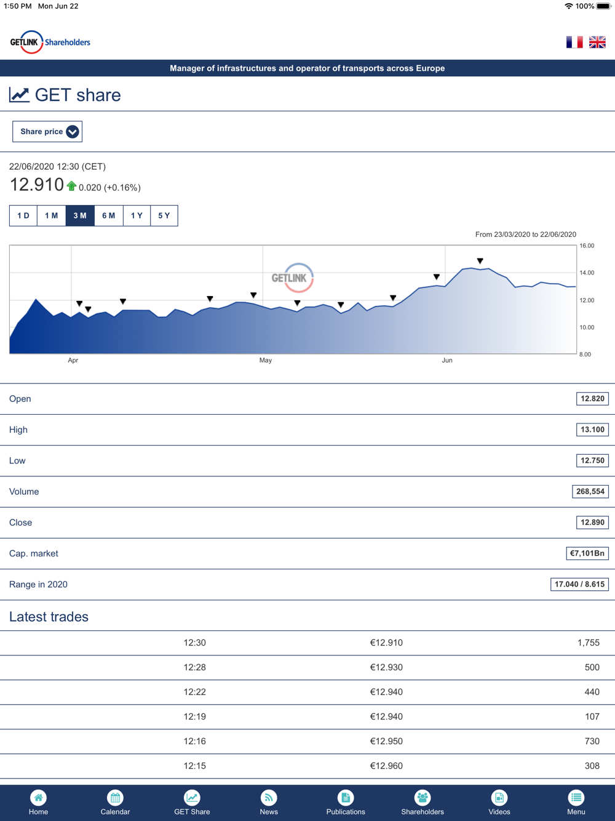Open the Calendar tab icon
The image size is (615, 821).
[x=115, y=798]
